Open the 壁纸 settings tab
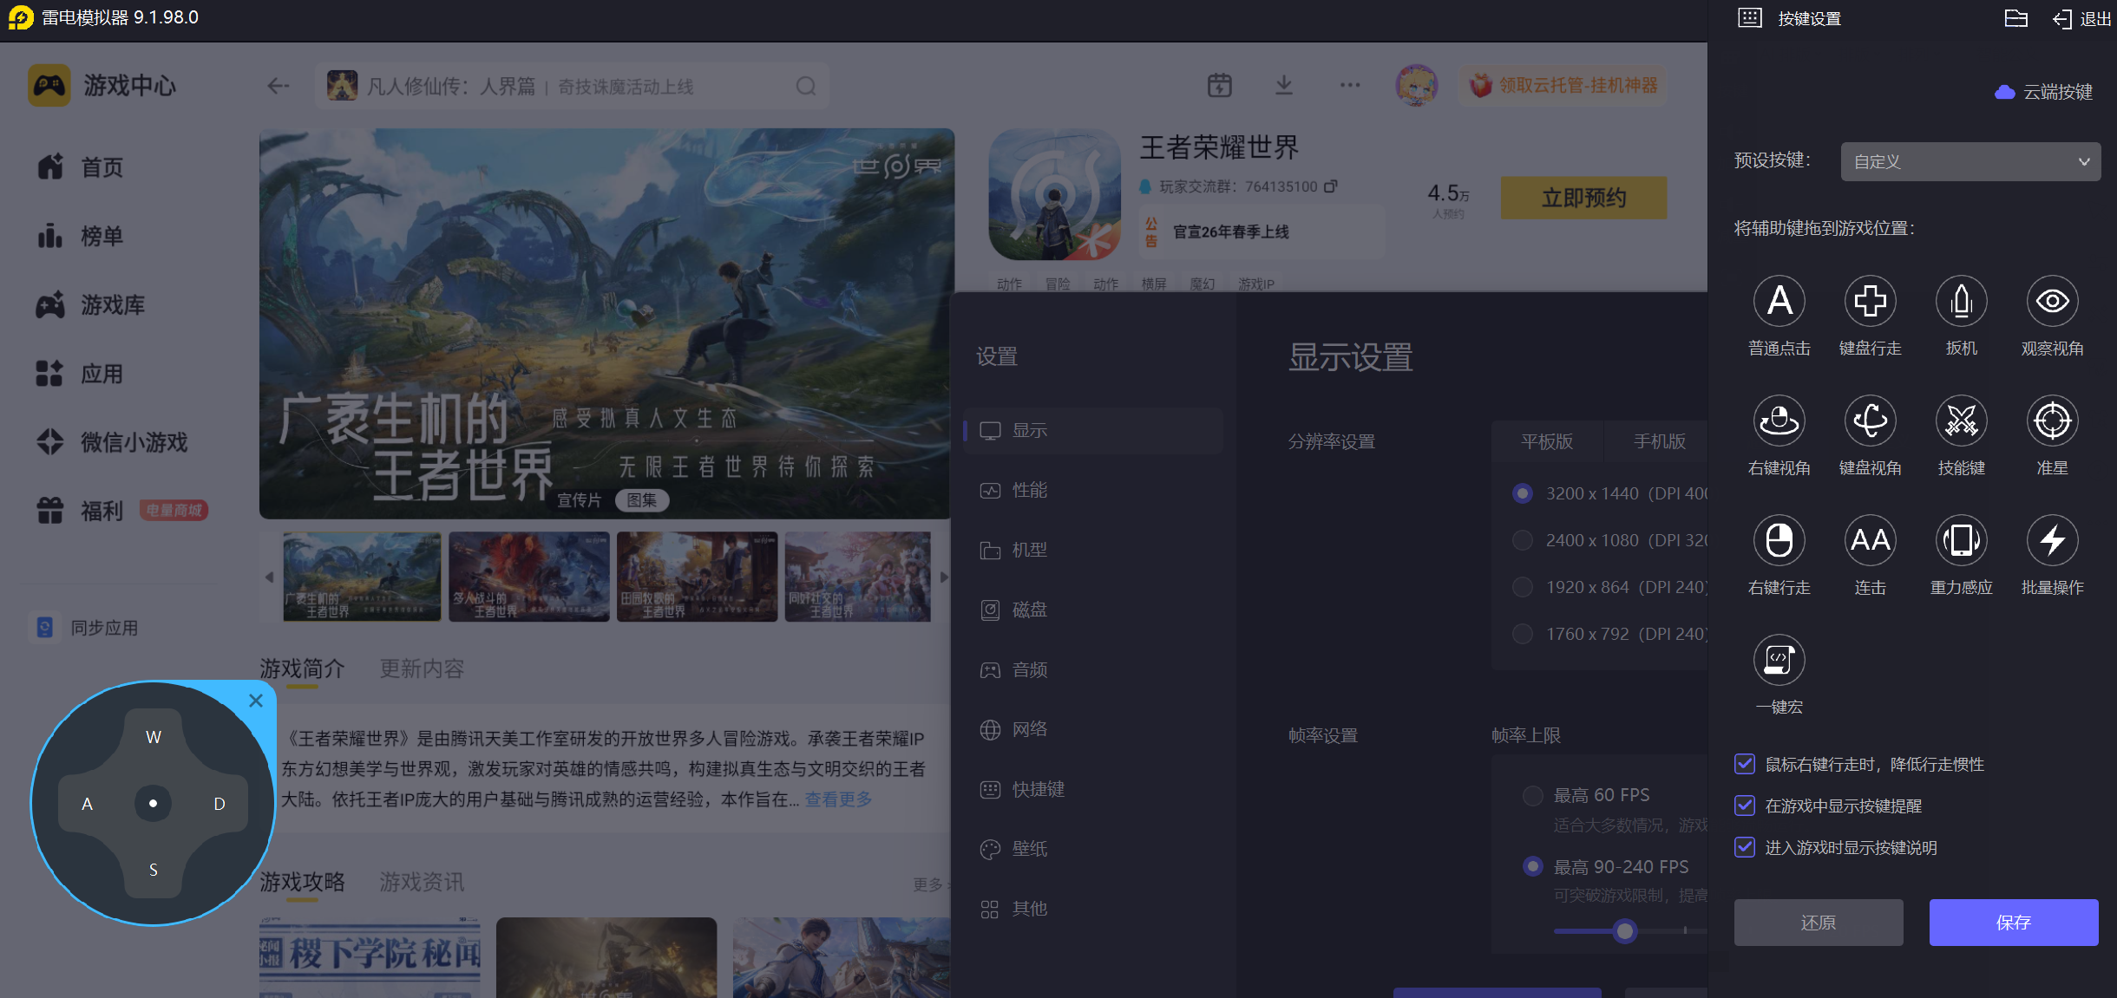This screenshot has width=2117, height=998. click(x=1093, y=850)
